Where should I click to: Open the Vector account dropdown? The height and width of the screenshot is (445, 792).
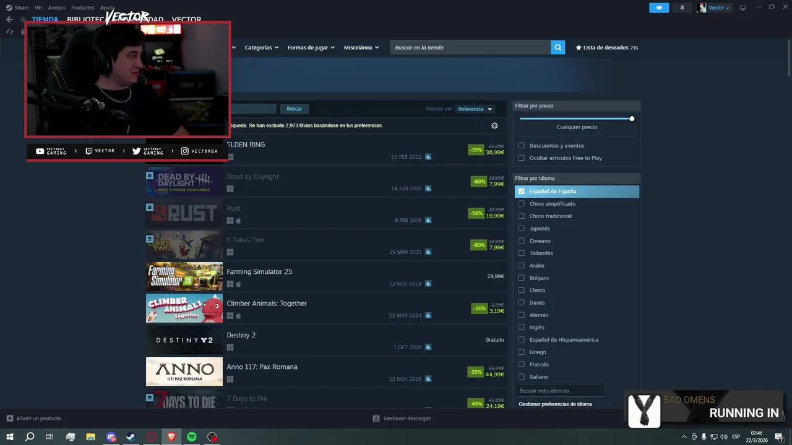coord(719,7)
